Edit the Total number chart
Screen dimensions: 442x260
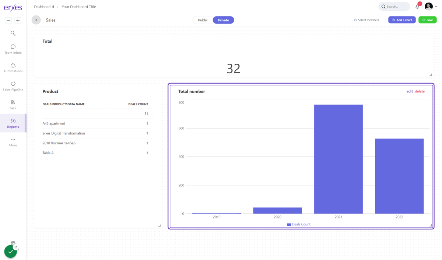(x=410, y=91)
